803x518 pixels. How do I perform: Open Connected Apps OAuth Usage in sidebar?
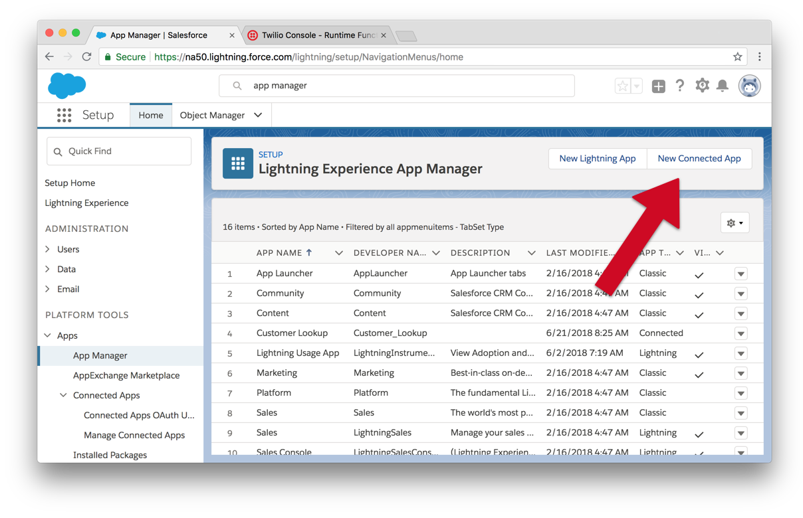(139, 416)
